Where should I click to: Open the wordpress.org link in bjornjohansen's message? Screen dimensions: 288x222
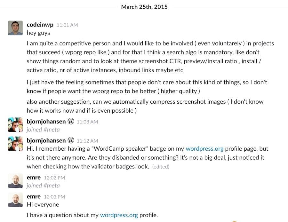tap(204, 148)
